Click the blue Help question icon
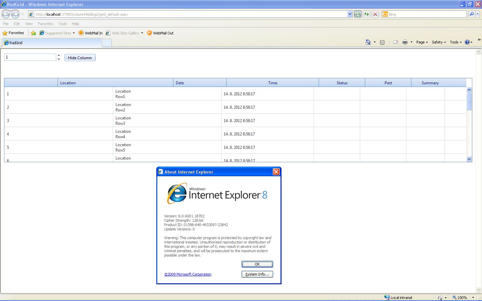Screen dimensions: 482x301 (467, 42)
